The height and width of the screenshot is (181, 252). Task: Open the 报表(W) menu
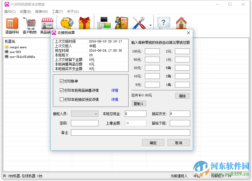(41, 11)
